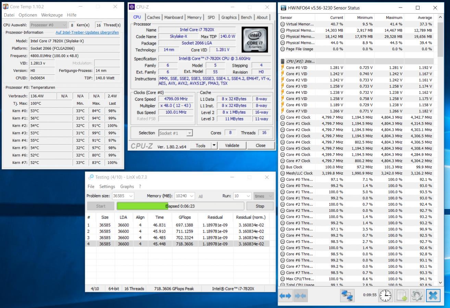This screenshot has width=450, height=308.
Task: Click the LinX green elapsed progress bar
Action: (142, 206)
